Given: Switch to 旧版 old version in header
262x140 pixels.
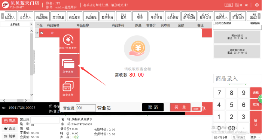Looking at the screenshot, I should click(228, 5).
